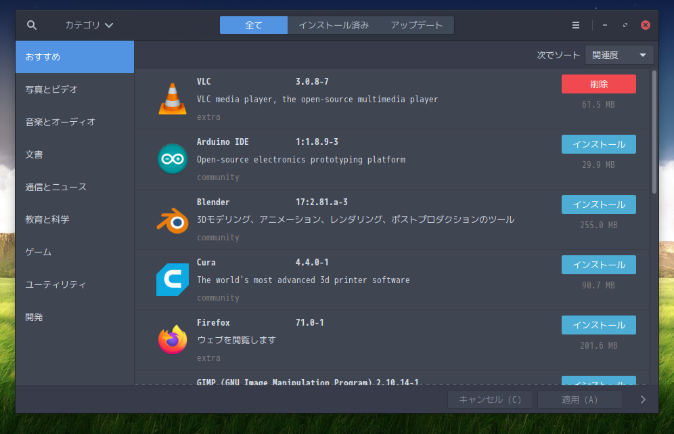Click version 1:1.8.9-3 text

tap(317, 142)
